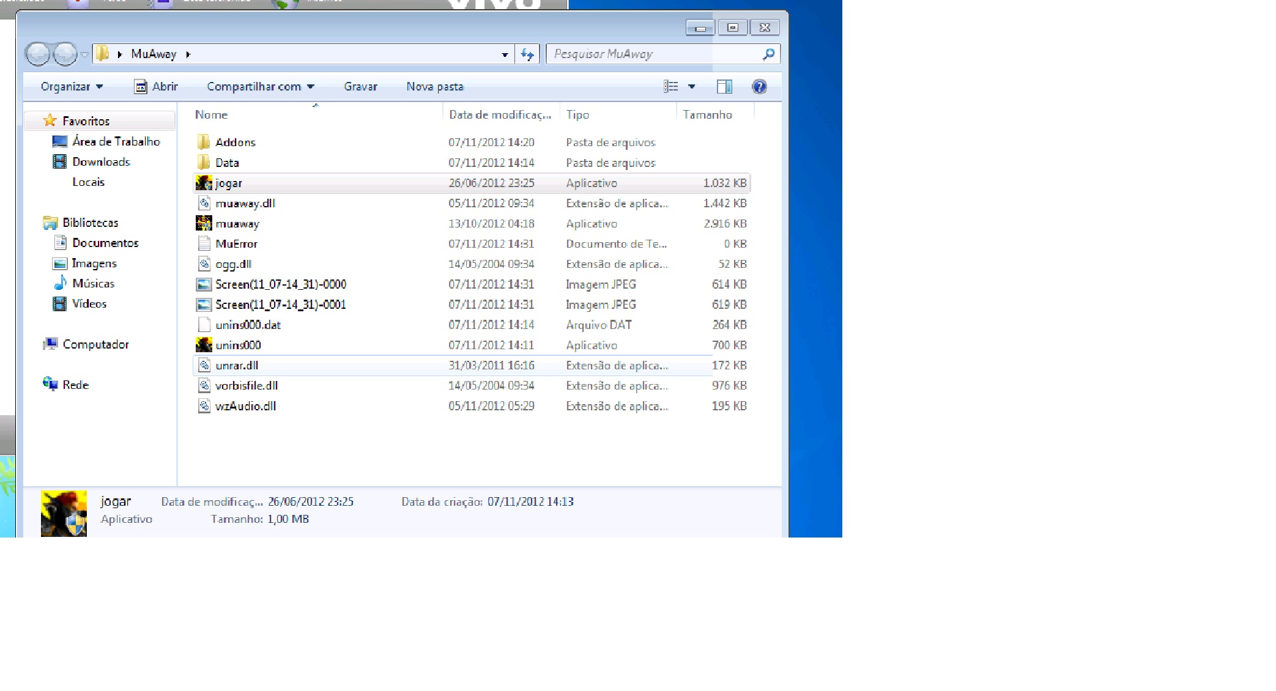Click the Nova pasta button
This screenshot has height=691, width=1276.
pos(435,87)
